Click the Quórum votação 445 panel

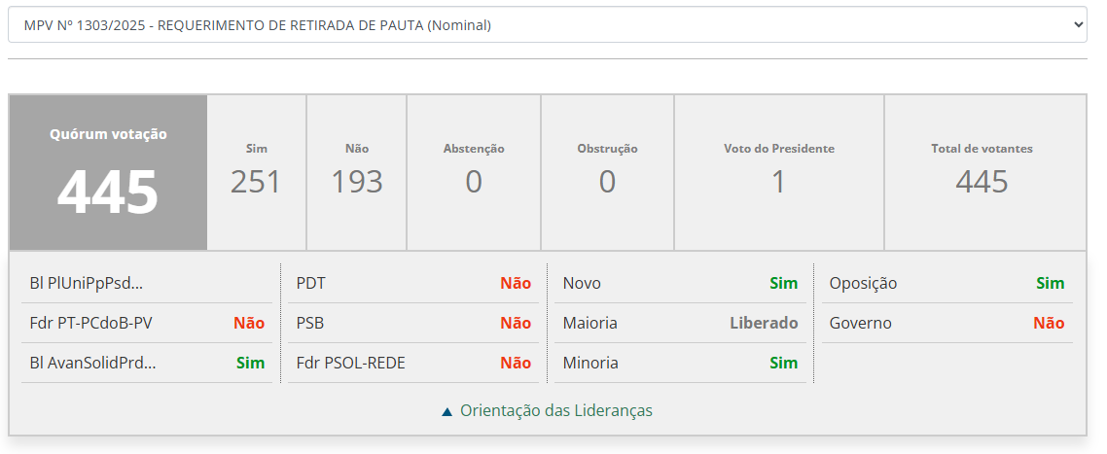108,173
